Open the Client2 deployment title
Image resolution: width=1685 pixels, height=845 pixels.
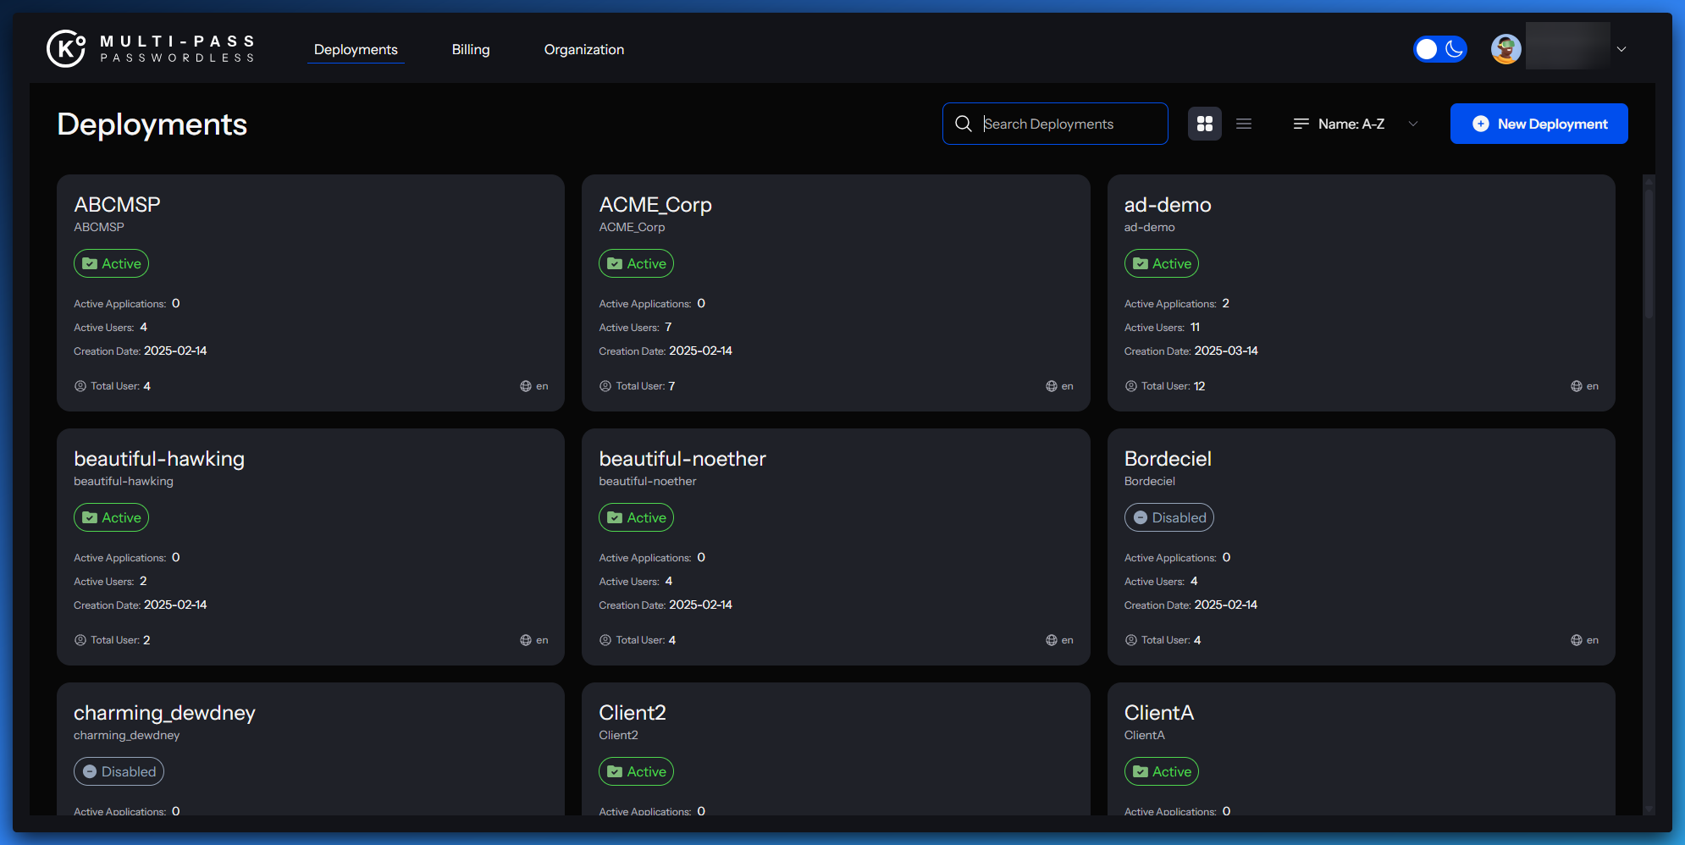pyautogui.click(x=633, y=712)
